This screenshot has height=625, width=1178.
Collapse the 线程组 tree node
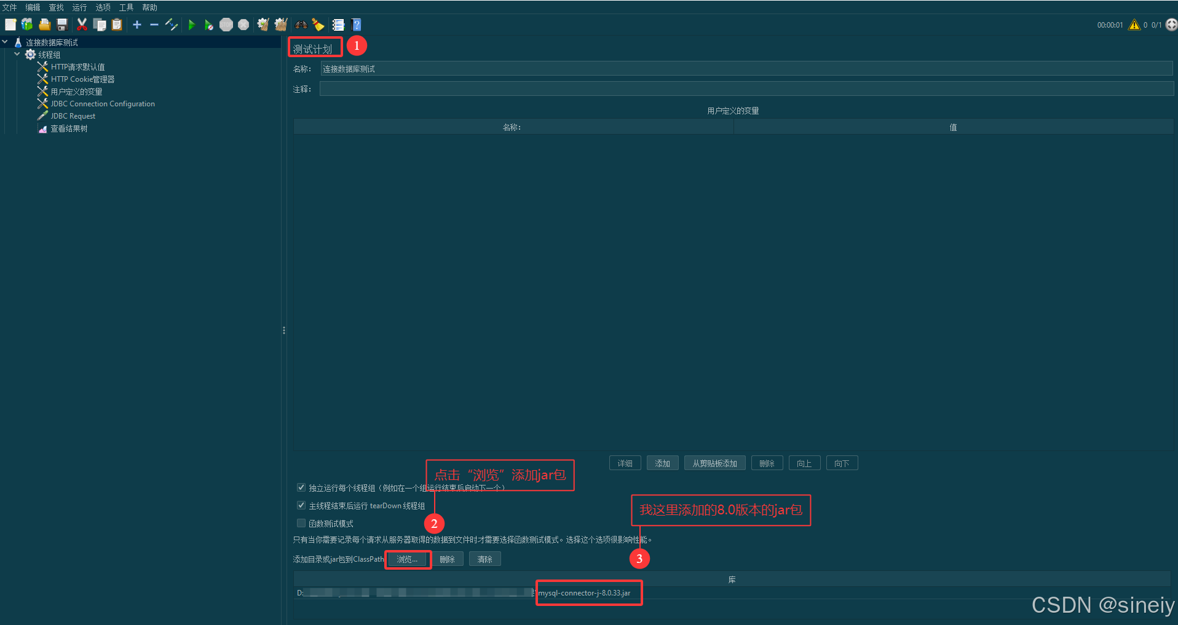click(x=17, y=54)
